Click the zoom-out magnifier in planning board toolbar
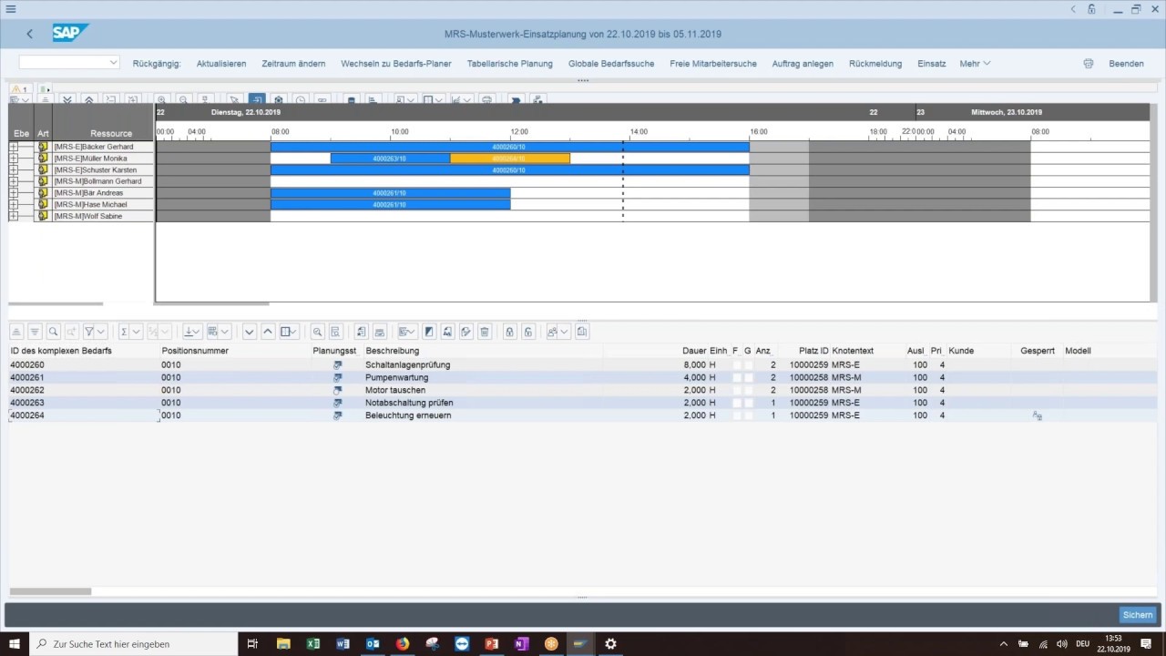 (184, 100)
